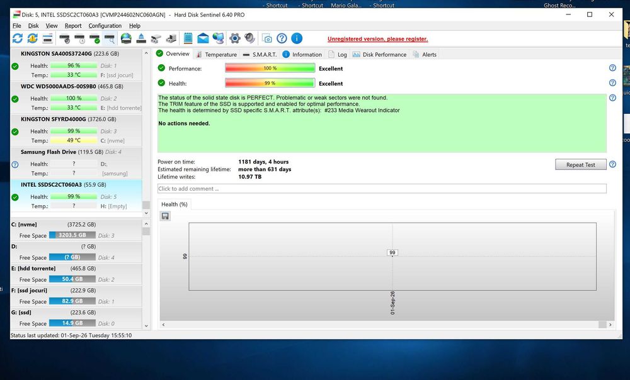Select the Overview tab
The width and height of the screenshot is (630, 380).
[173, 53]
